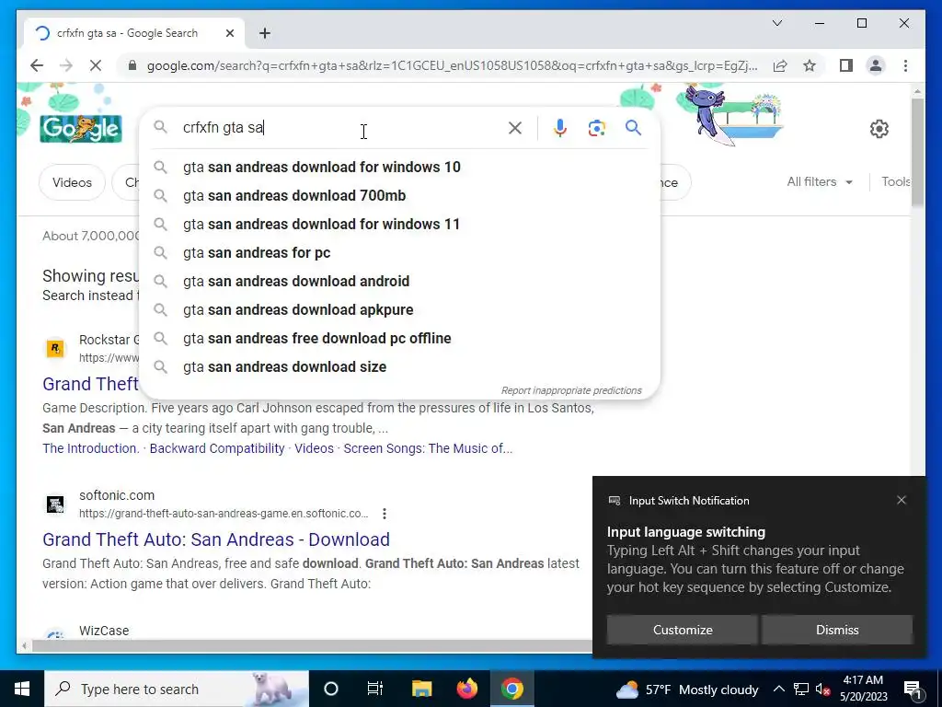Click the address bar URL

click(x=452, y=65)
